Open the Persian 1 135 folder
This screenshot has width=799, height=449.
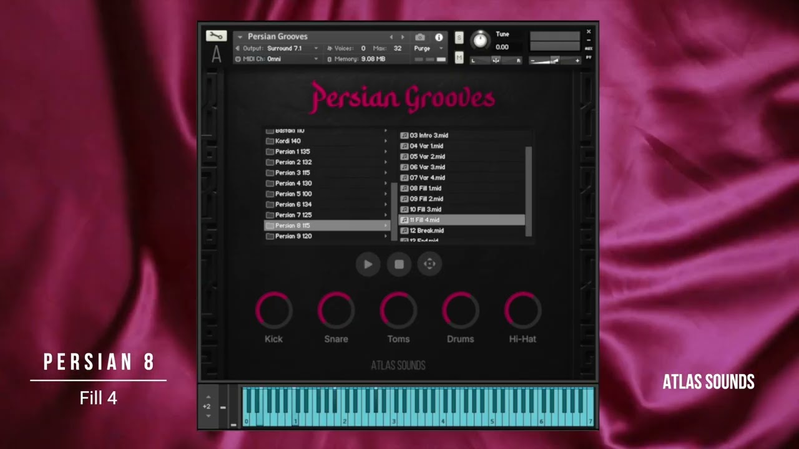coord(326,152)
